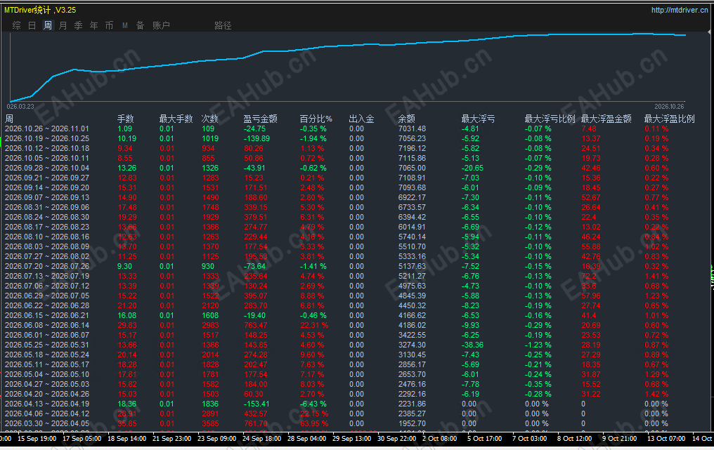
Task: Switch to the 备 tab
Action: pos(141,25)
